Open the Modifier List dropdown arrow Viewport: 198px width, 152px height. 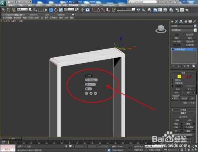[195, 30]
